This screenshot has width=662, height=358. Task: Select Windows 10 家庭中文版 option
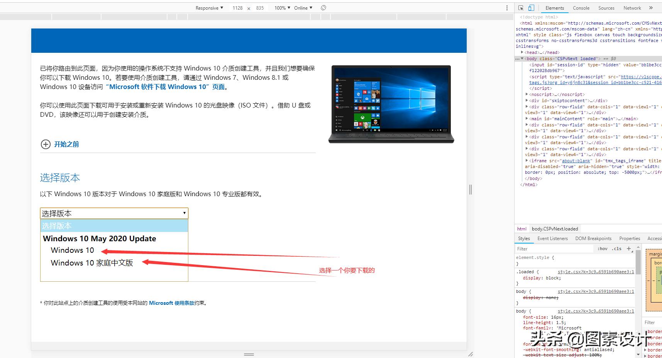coord(92,263)
